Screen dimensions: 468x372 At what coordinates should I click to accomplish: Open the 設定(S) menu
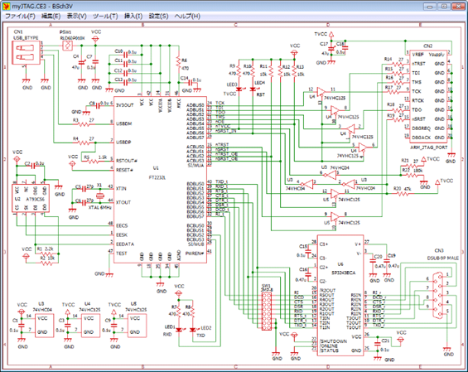(158, 16)
